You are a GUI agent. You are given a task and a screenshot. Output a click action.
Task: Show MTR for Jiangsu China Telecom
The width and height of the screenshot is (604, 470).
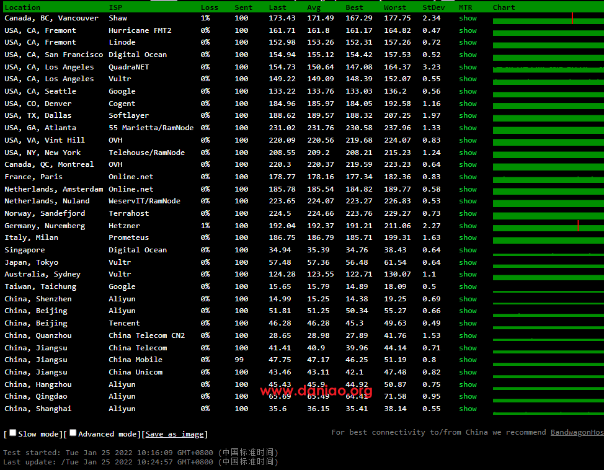[468, 348]
